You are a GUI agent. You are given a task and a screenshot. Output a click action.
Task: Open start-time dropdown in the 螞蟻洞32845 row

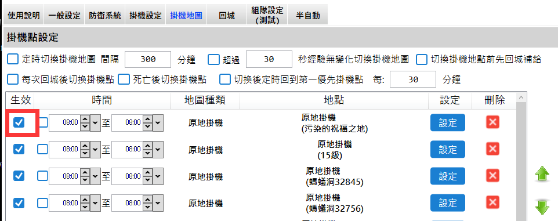[95, 176]
